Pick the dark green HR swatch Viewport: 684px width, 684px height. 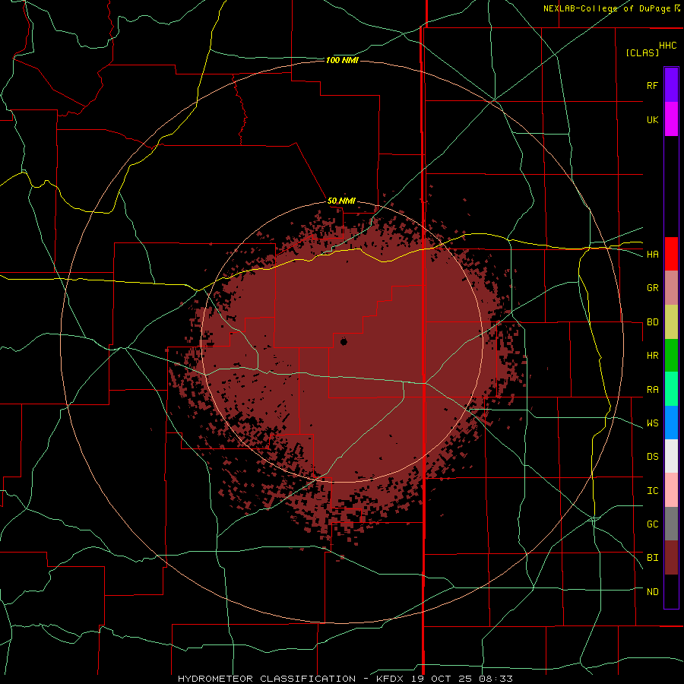671,356
